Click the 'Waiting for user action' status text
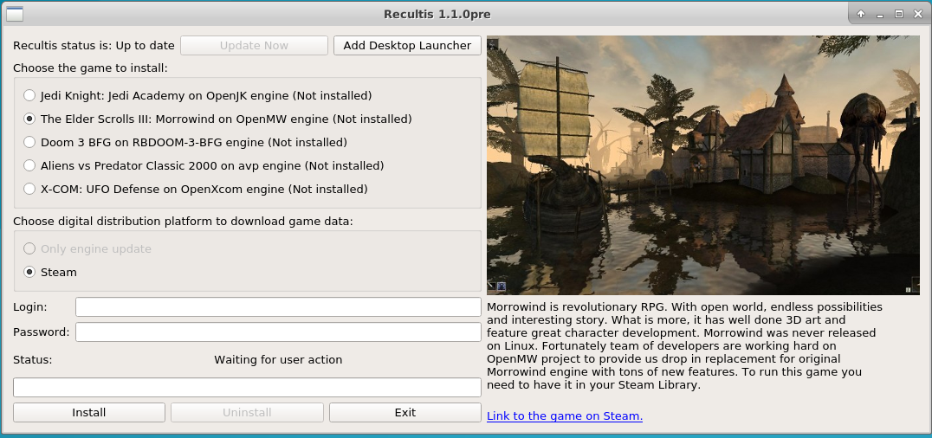 pyautogui.click(x=278, y=359)
